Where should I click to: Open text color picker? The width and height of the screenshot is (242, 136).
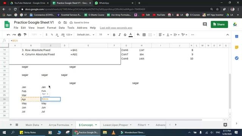coord(130,35)
